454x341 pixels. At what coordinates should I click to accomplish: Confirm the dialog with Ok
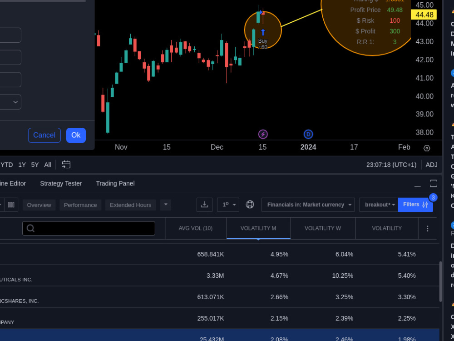click(76, 135)
